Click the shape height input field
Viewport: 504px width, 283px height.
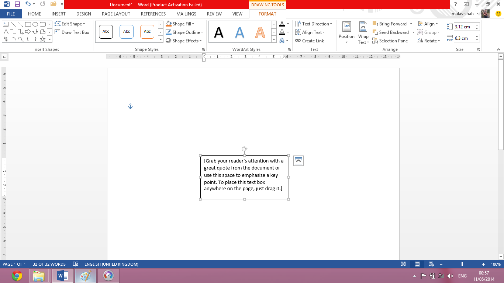pos(465,27)
